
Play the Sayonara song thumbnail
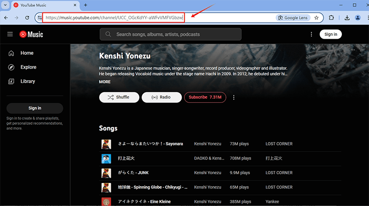pyautogui.click(x=106, y=144)
